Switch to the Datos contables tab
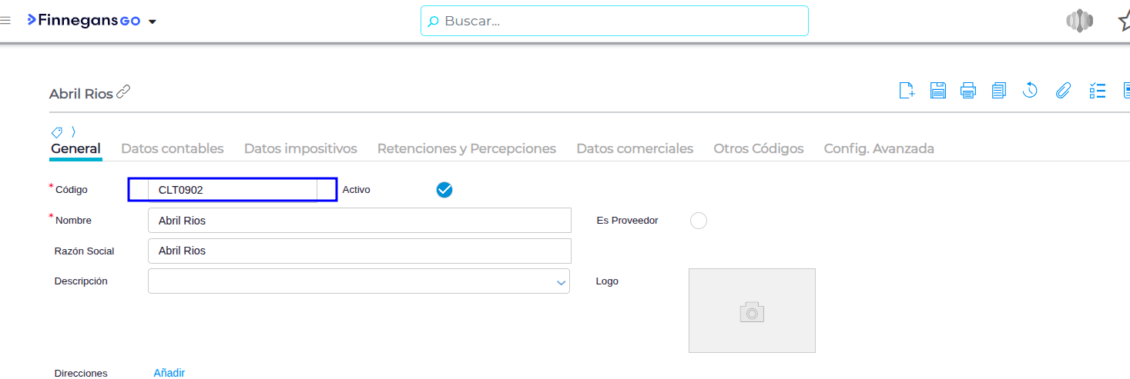Image resolution: width=1130 pixels, height=379 pixels. 173,148
